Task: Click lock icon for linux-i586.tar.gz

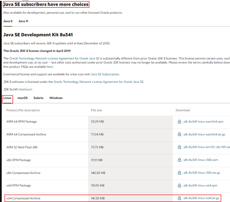Action: 179,173
